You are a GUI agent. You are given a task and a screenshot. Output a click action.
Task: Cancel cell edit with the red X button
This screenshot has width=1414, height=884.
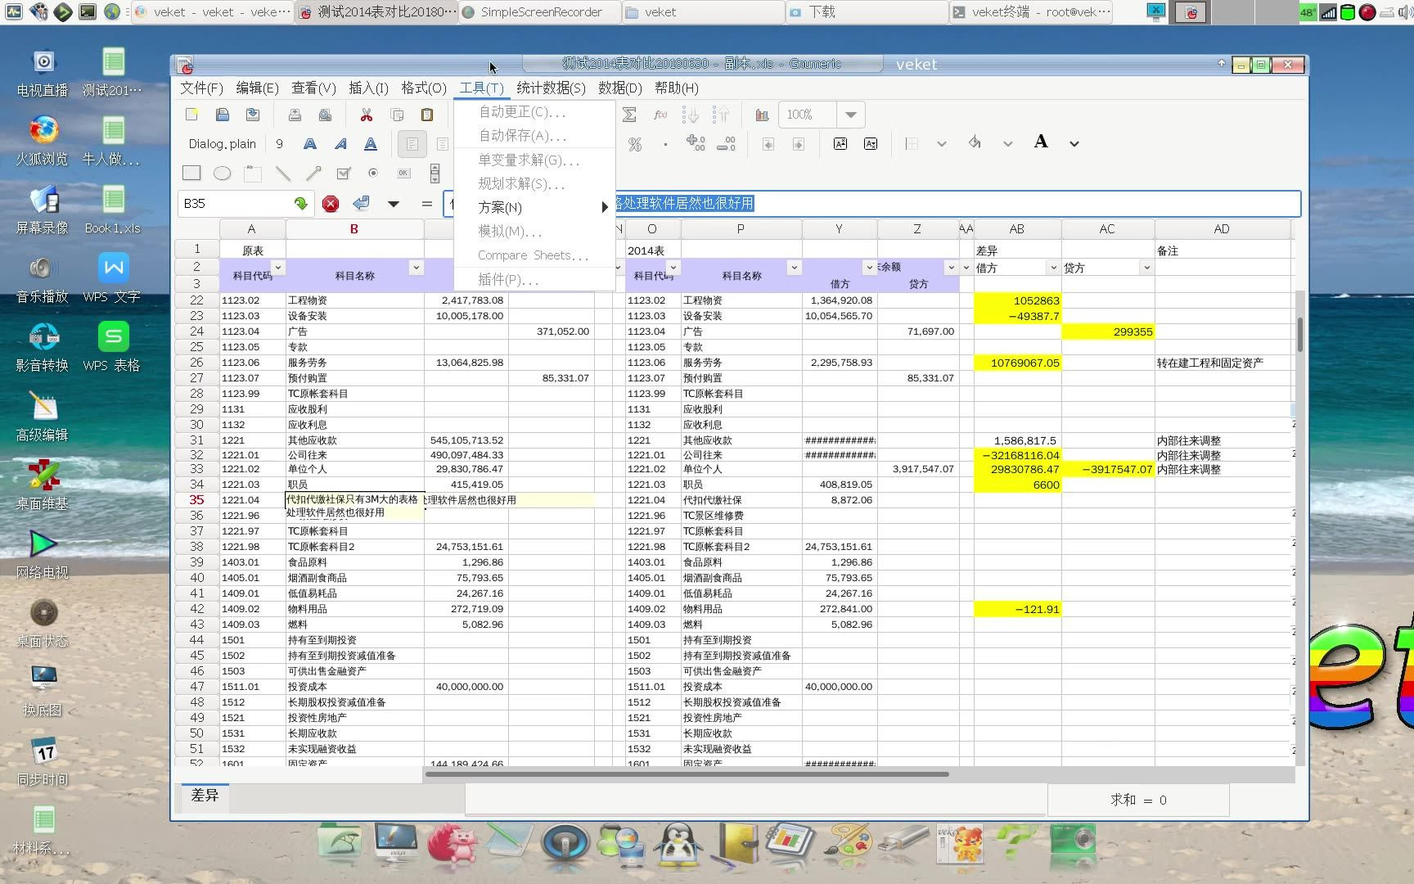click(x=331, y=204)
